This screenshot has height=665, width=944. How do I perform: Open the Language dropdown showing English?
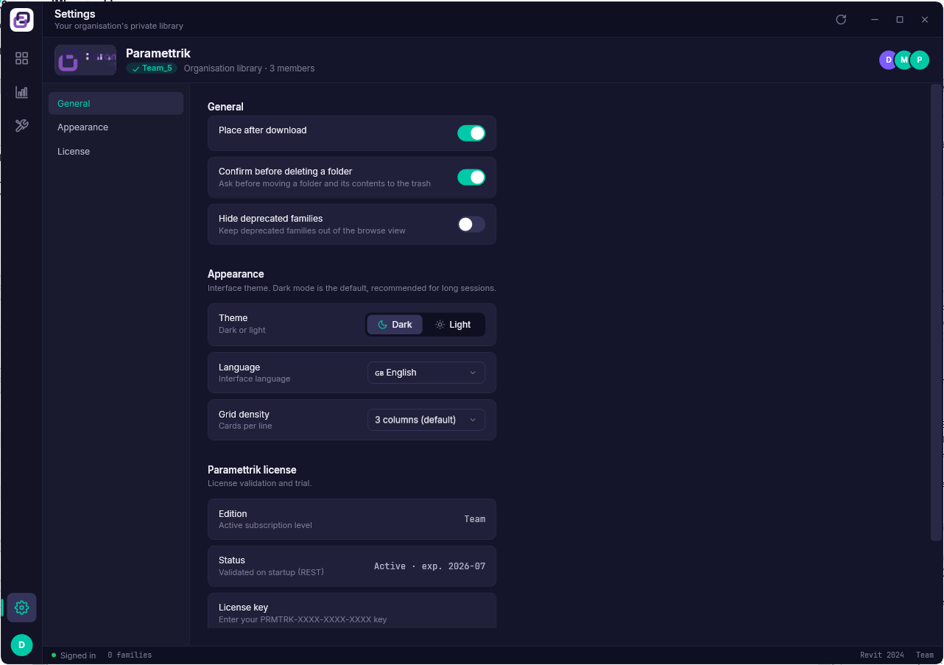[x=426, y=373]
